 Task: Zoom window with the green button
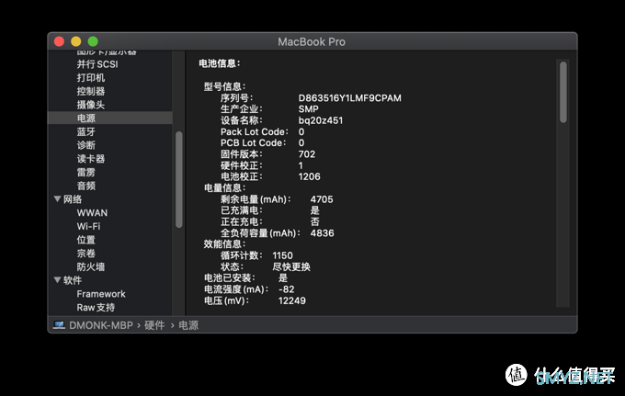coord(93,41)
